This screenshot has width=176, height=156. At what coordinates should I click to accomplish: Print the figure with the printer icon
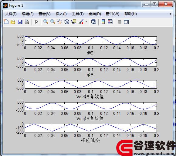(x=27, y=22)
